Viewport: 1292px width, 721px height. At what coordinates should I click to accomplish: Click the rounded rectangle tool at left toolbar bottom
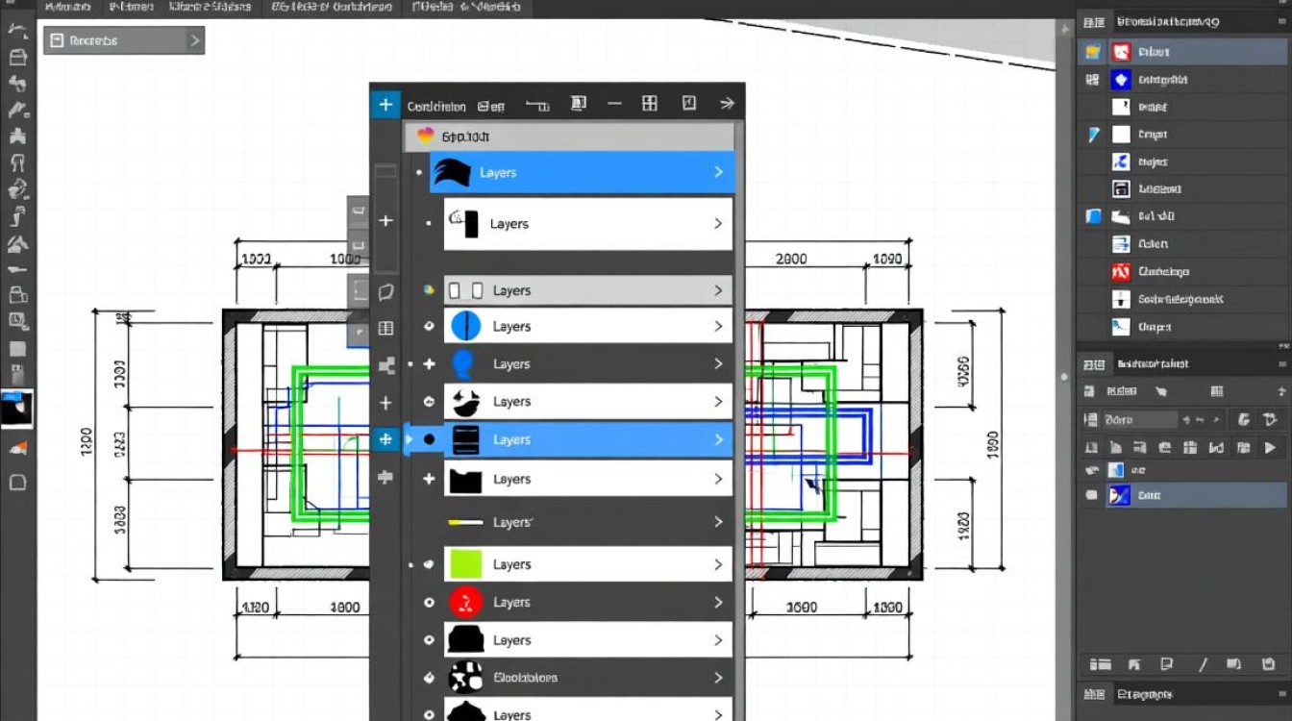click(x=17, y=483)
